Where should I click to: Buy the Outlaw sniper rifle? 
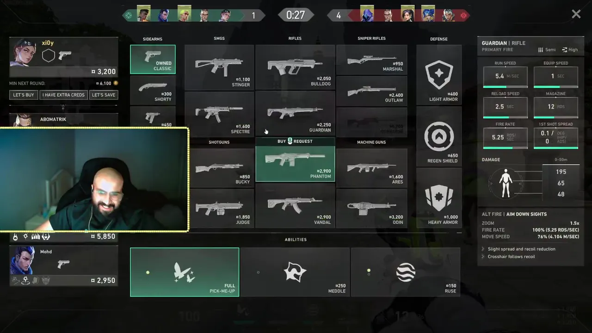372,91
